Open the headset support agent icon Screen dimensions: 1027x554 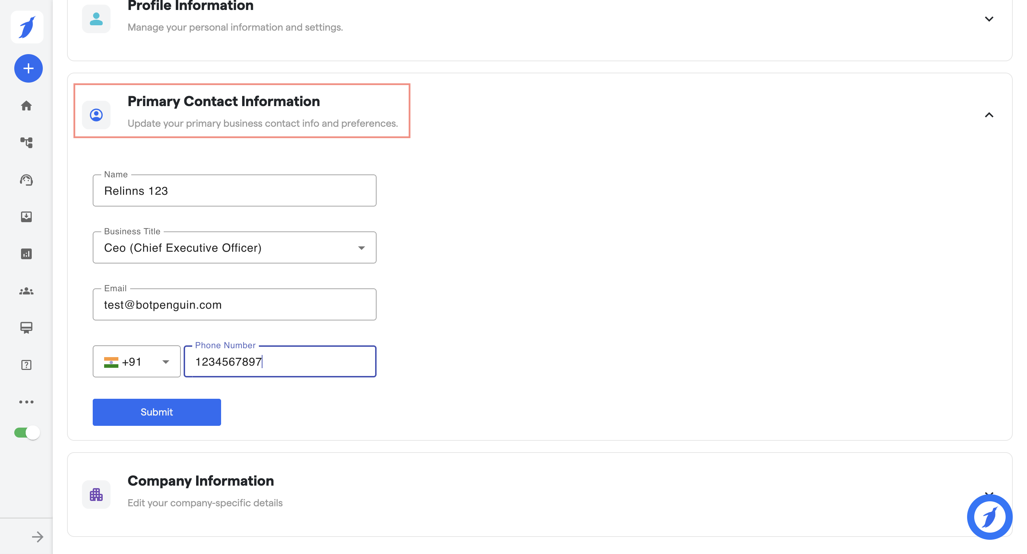[26, 180]
